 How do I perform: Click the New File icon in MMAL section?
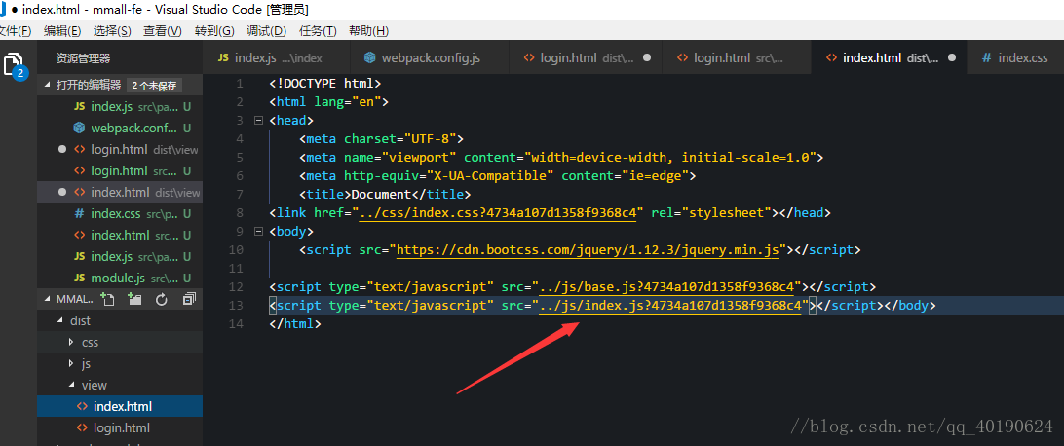click(106, 299)
